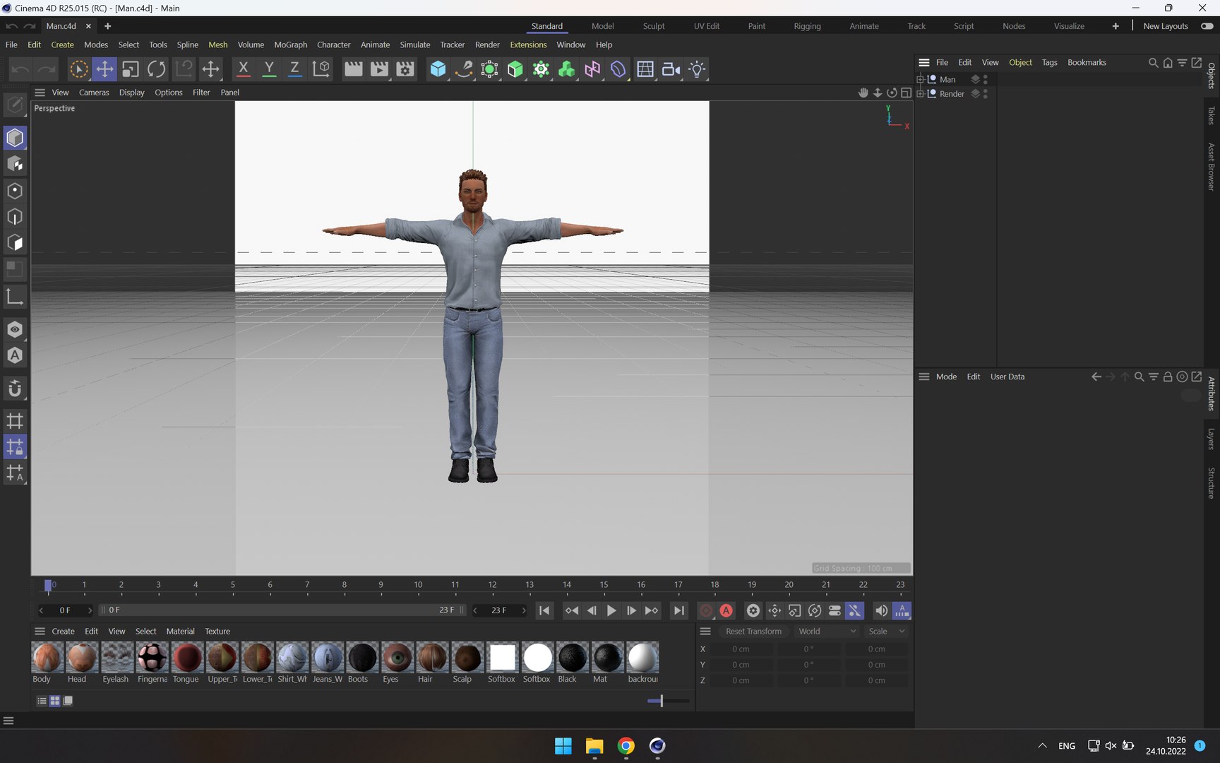Screen dimensions: 1220x763
Task: Open File Explorer from the taskbar
Action: [594, 746]
